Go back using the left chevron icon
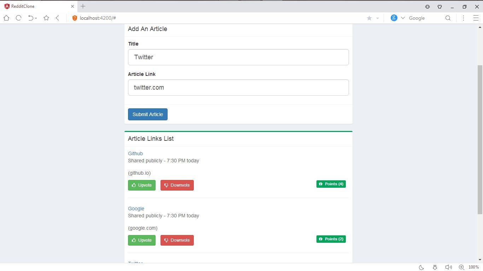Image resolution: width=483 pixels, height=271 pixels. click(x=57, y=18)
